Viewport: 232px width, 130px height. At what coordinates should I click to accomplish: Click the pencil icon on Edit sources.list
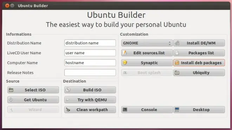[x=125, y=53]
